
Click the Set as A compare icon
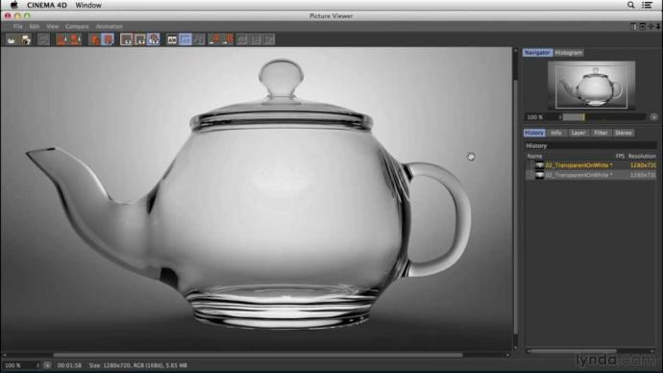coord(214,39)
